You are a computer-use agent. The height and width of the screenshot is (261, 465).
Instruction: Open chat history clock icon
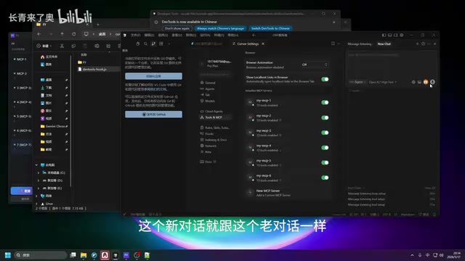(423, 43)
